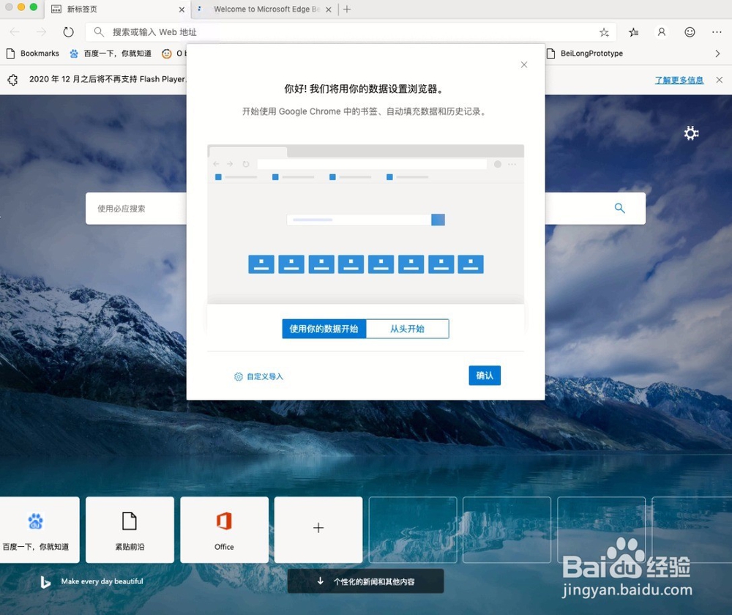
Task: Open 自定义导入 import settings
Action: pyautogui.click(x=258, y=376)
